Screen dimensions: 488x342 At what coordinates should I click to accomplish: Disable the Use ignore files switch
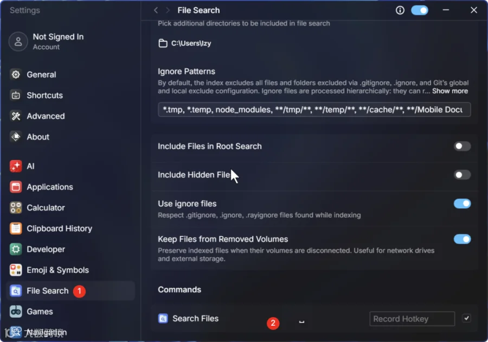click(462, 204)
